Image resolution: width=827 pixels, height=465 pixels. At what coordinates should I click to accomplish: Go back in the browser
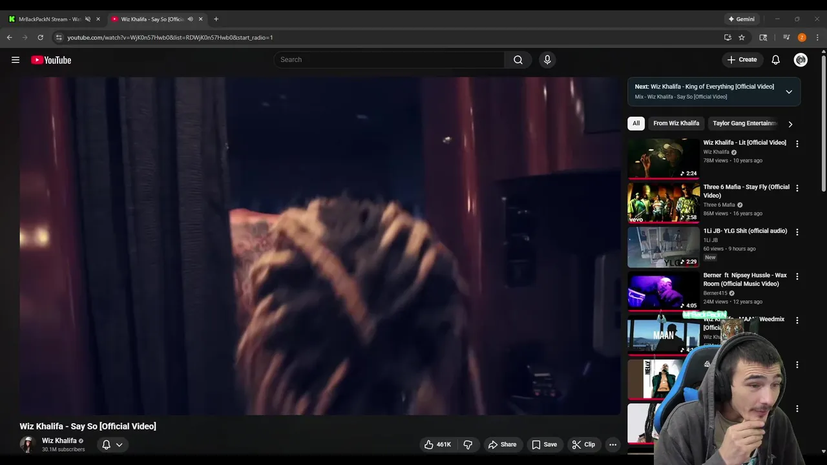pos(10,37)
